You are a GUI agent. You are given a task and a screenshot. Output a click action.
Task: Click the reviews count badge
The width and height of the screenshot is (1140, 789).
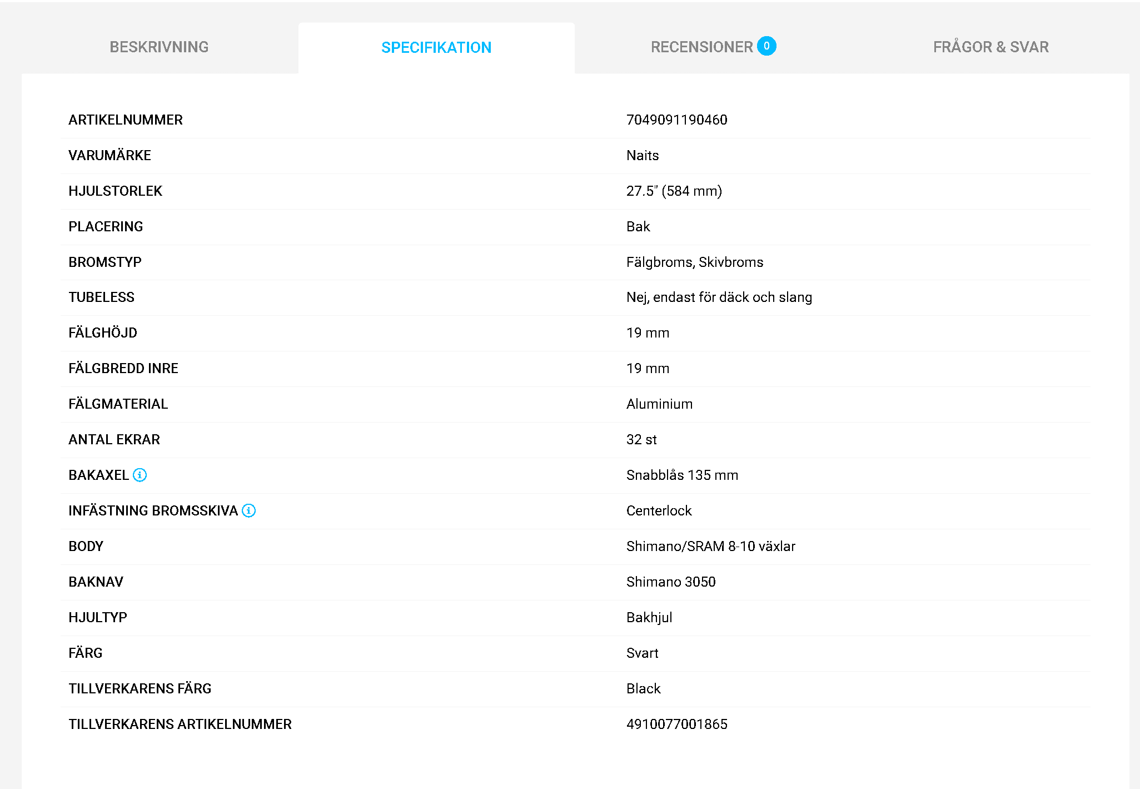click(x=766, y=46)
